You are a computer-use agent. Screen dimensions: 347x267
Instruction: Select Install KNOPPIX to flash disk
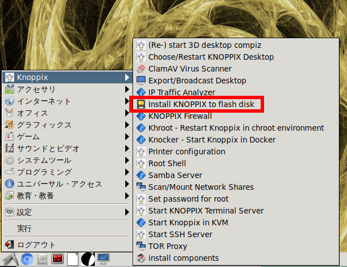[200, 104]
